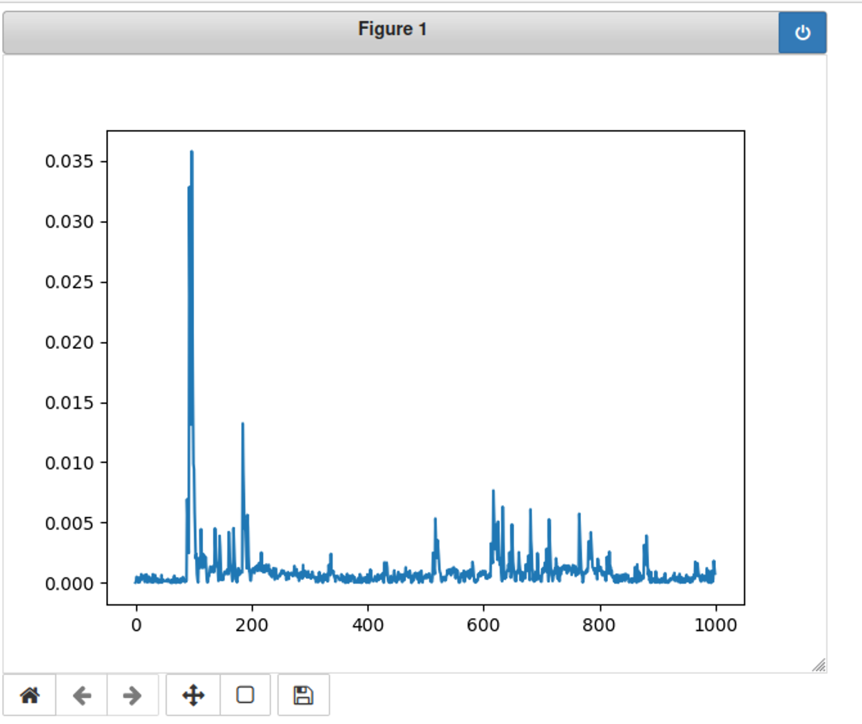This screenshot has width=862, height=724.
Task: Click the tallest peak in the plot
Action: pos(191,151)
